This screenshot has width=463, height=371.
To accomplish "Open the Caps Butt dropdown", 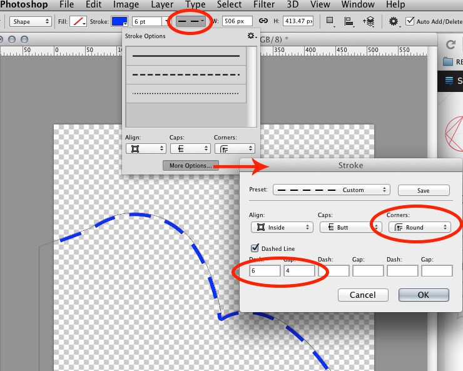I will (x=351, y=227).
